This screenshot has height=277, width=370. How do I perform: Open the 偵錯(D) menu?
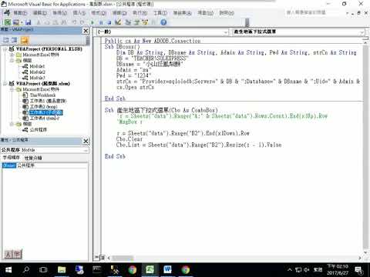(x=119, y=13)
